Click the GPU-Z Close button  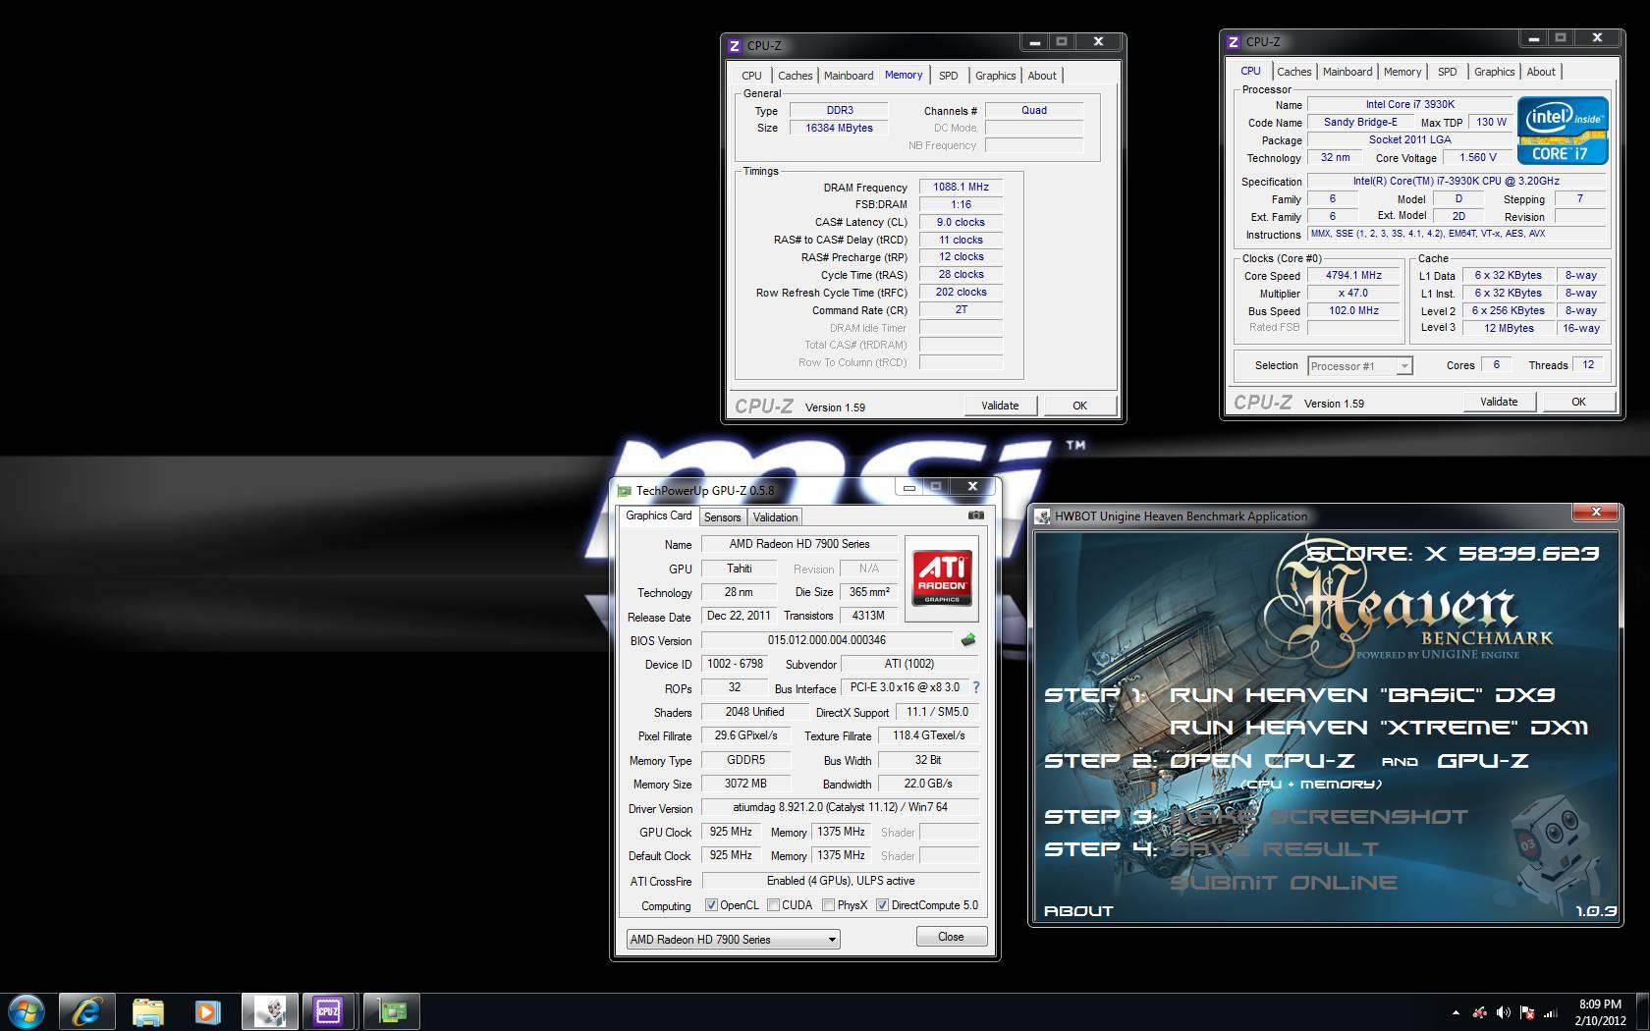tap(951, 937)
